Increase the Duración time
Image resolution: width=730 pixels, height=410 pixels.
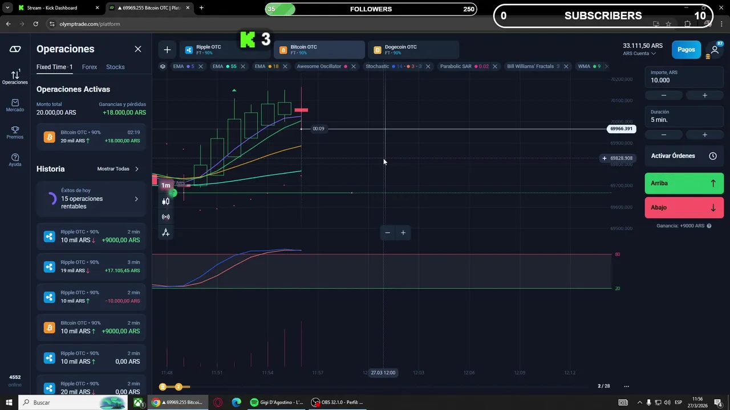(x=705, y=135)
